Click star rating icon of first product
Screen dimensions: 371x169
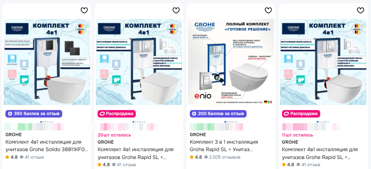click(x=8, y=157)
